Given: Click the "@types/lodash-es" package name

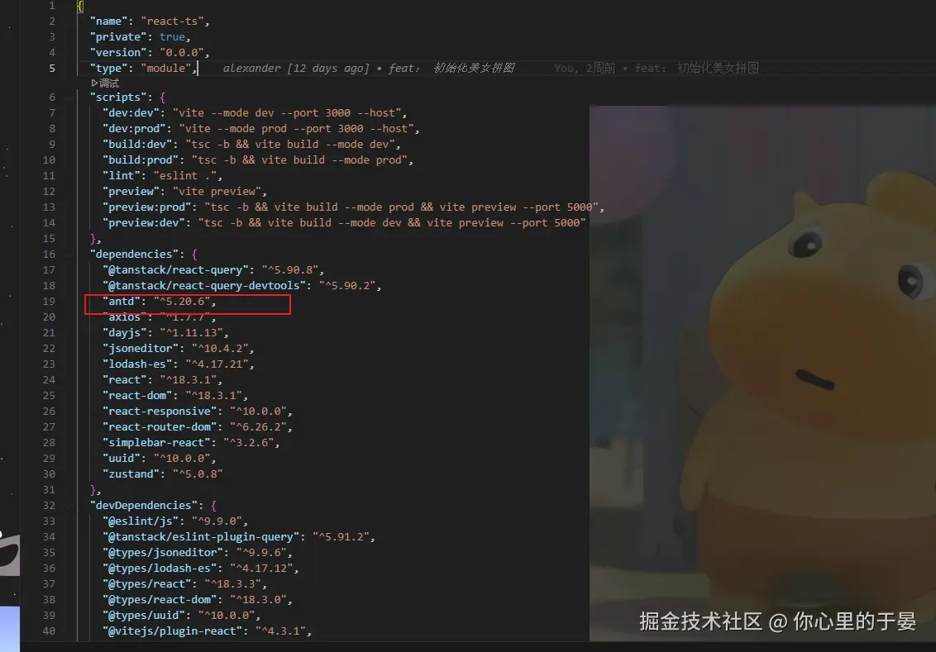Looking at the screenshot, I should 160,568.
